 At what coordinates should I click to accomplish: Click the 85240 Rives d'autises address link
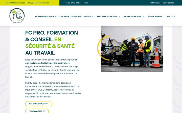(16, 3)
